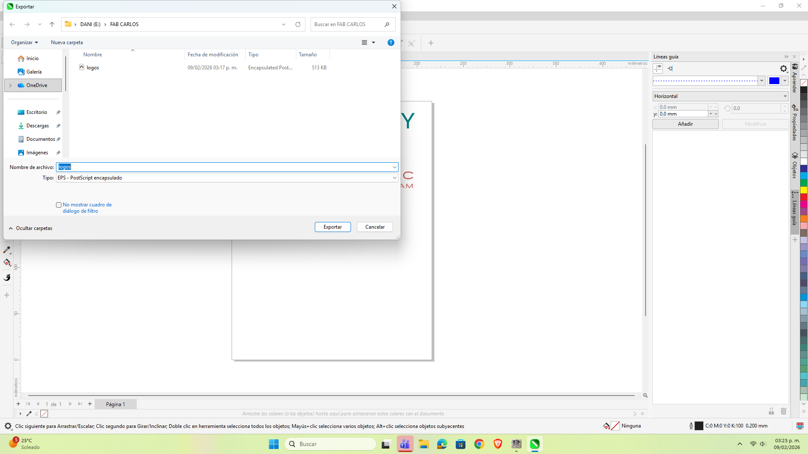Select the interactive fill bucket tool
This screenshot has width=808, height=454.
point(7,263)
